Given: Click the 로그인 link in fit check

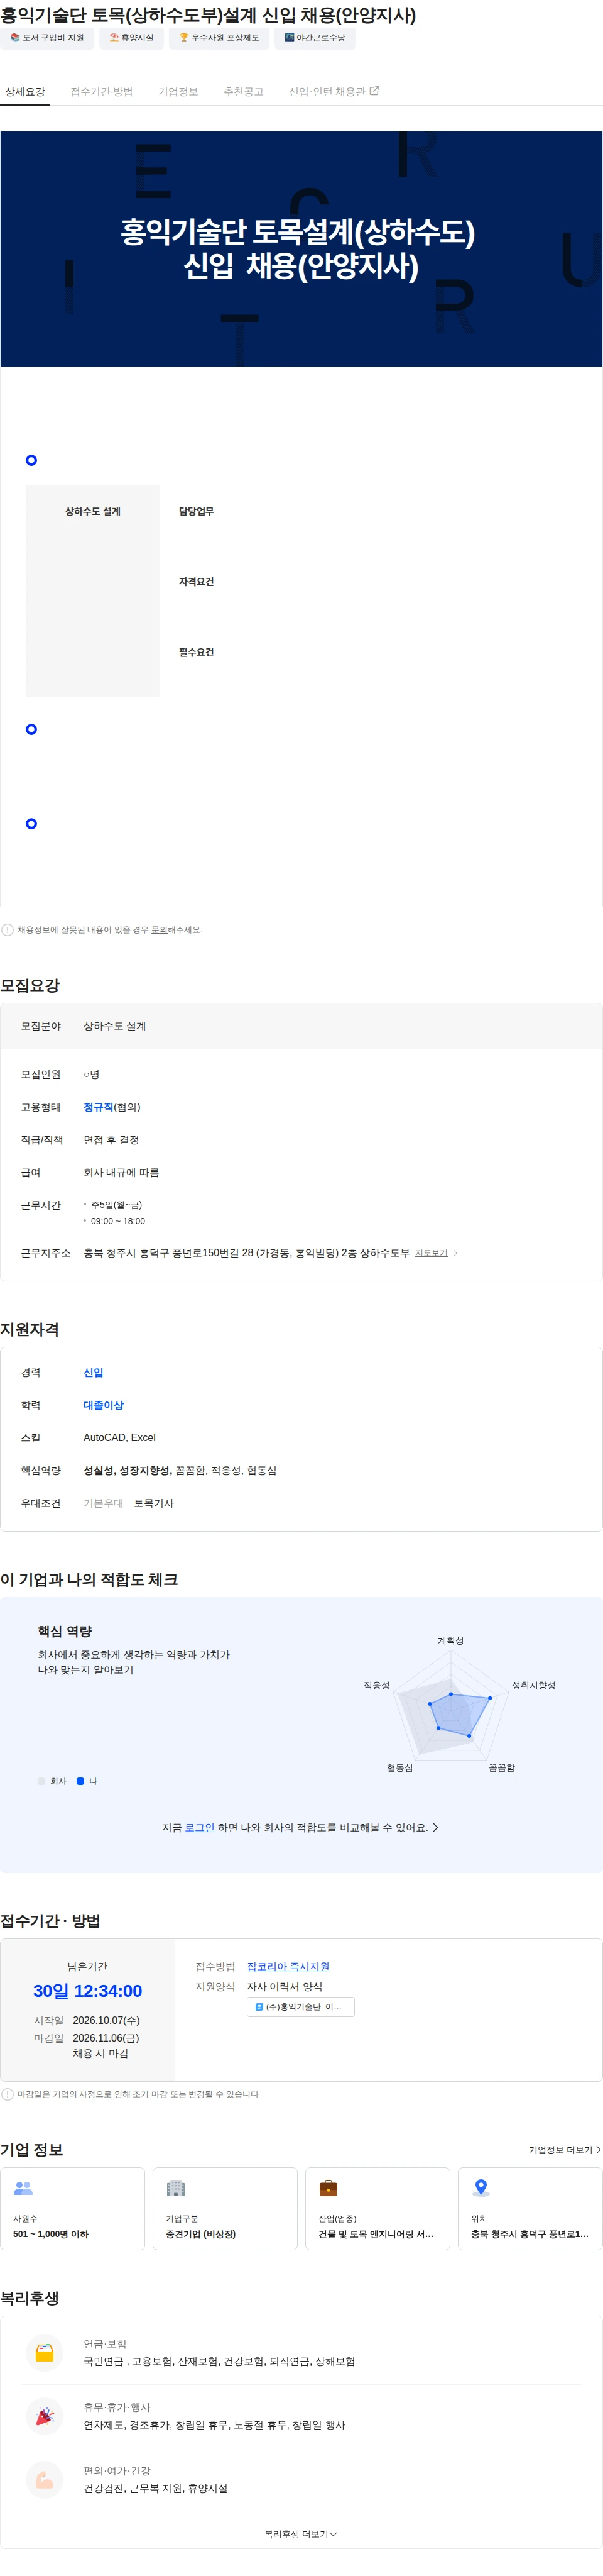Looking at the screenshot, I should 200,1827.
